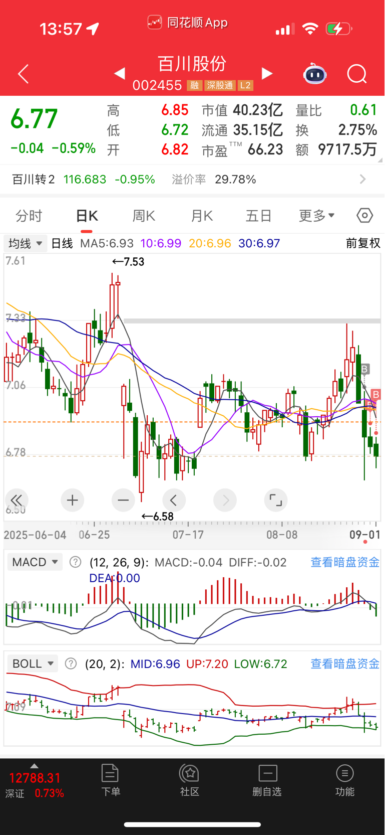Tap current price 6.77
Viewport: 385px width, 835px height.
coord(34,119)
